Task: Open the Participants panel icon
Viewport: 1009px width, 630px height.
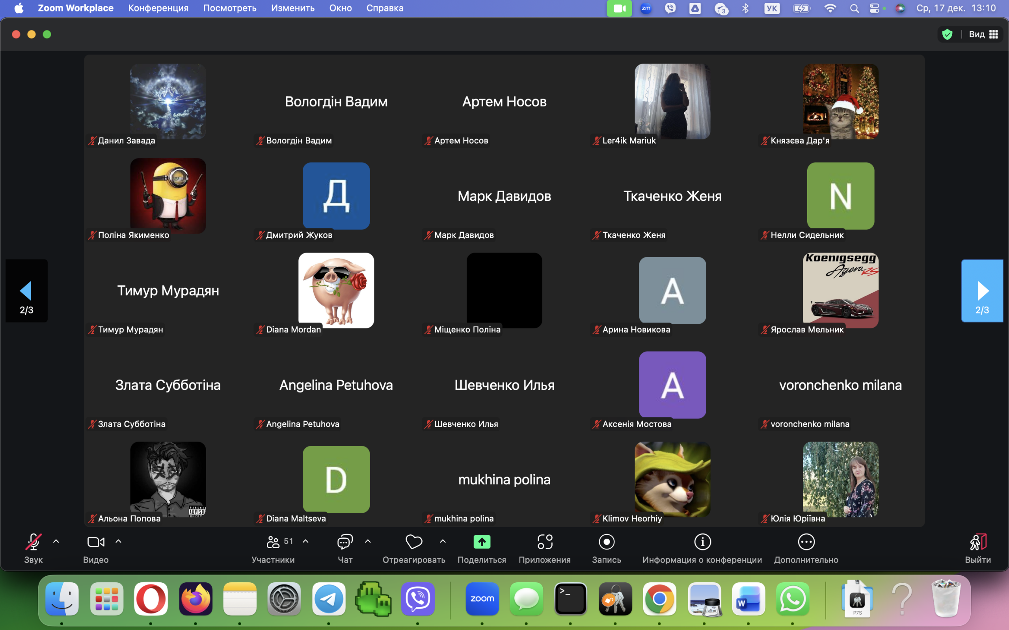Action: pos(273,542)
